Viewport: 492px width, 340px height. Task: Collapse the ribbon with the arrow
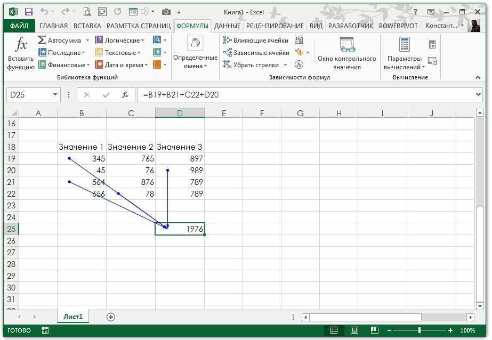point(478,77)
